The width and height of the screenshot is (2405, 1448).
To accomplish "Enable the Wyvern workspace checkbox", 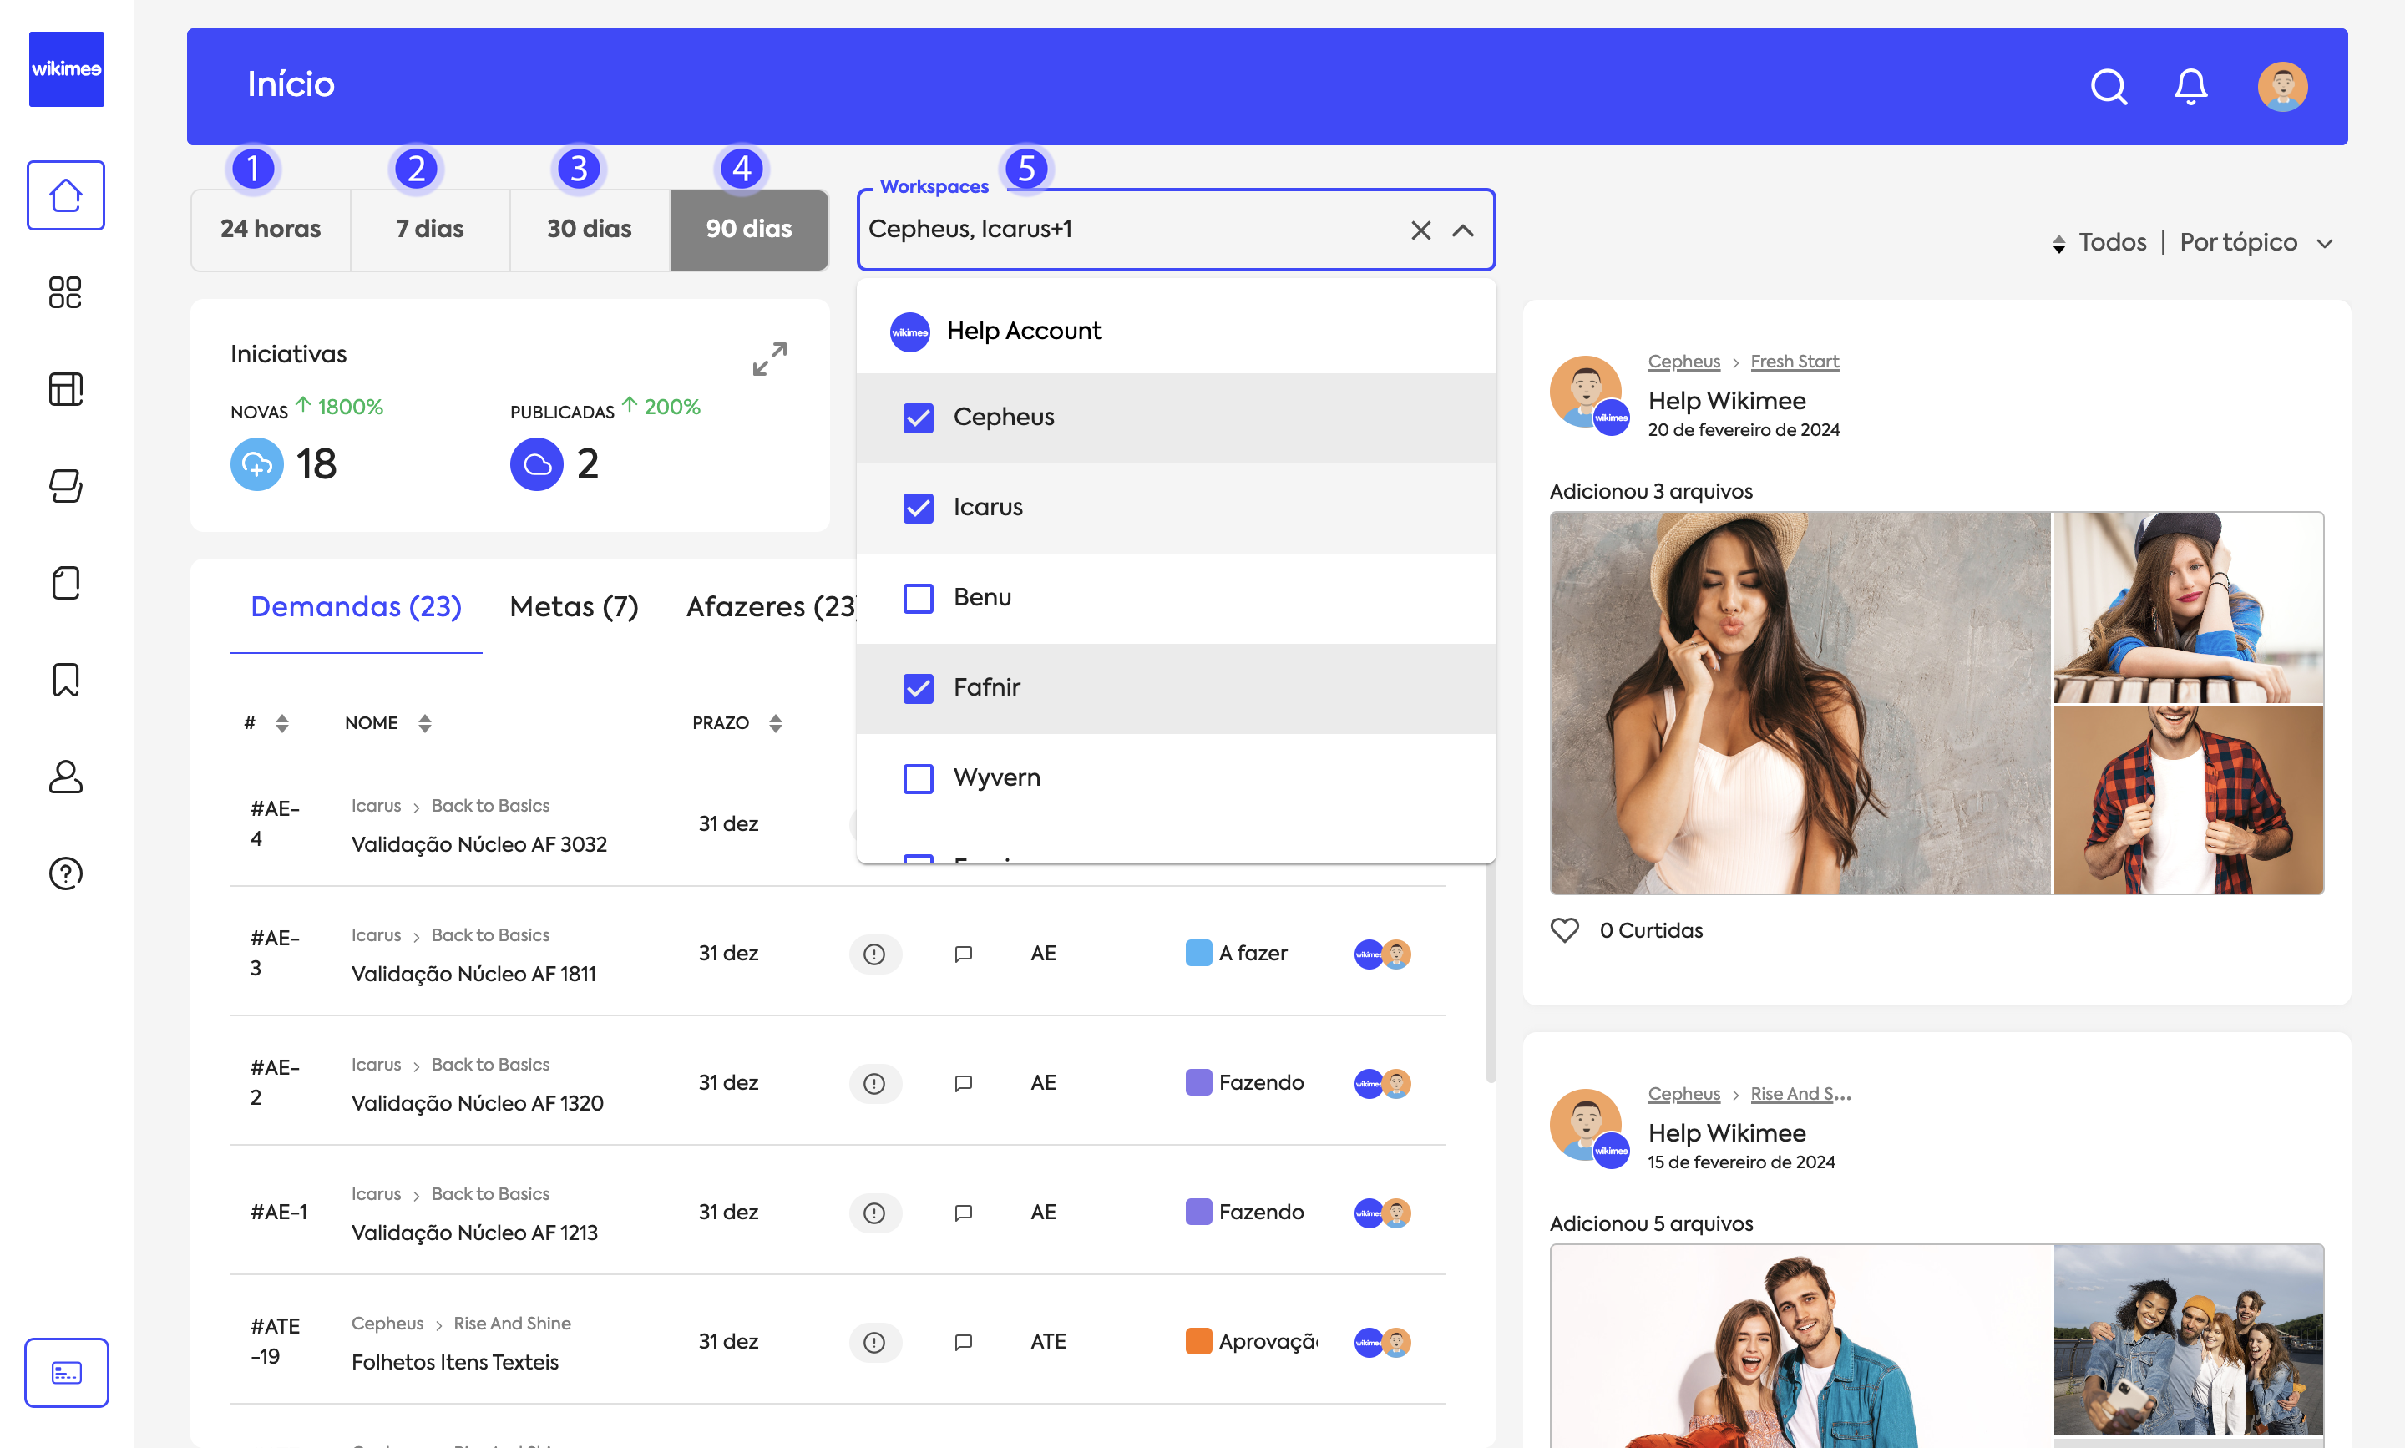I will (918, 777).
